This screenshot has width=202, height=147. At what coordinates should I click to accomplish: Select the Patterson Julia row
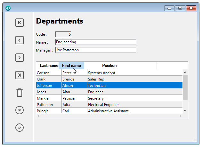pyautogui.click(x=109, y=105)
